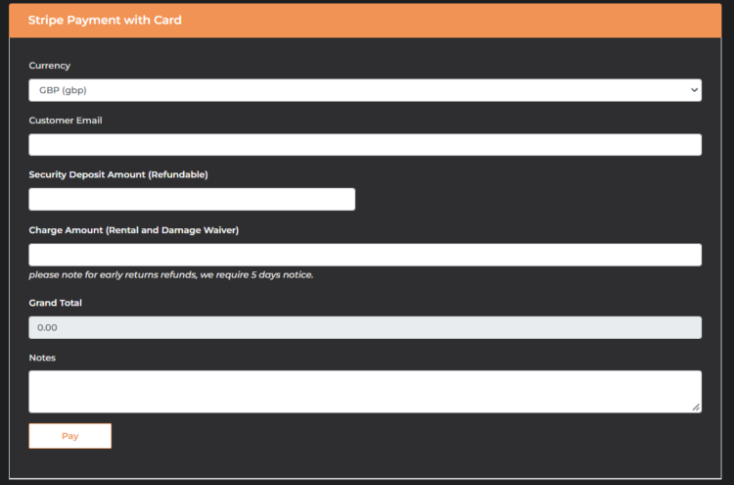The height and width of the screenshot is (485, 734).
Task: Click the 'Stripe Payment with Card' header text
Action: [x=105, y=21]
